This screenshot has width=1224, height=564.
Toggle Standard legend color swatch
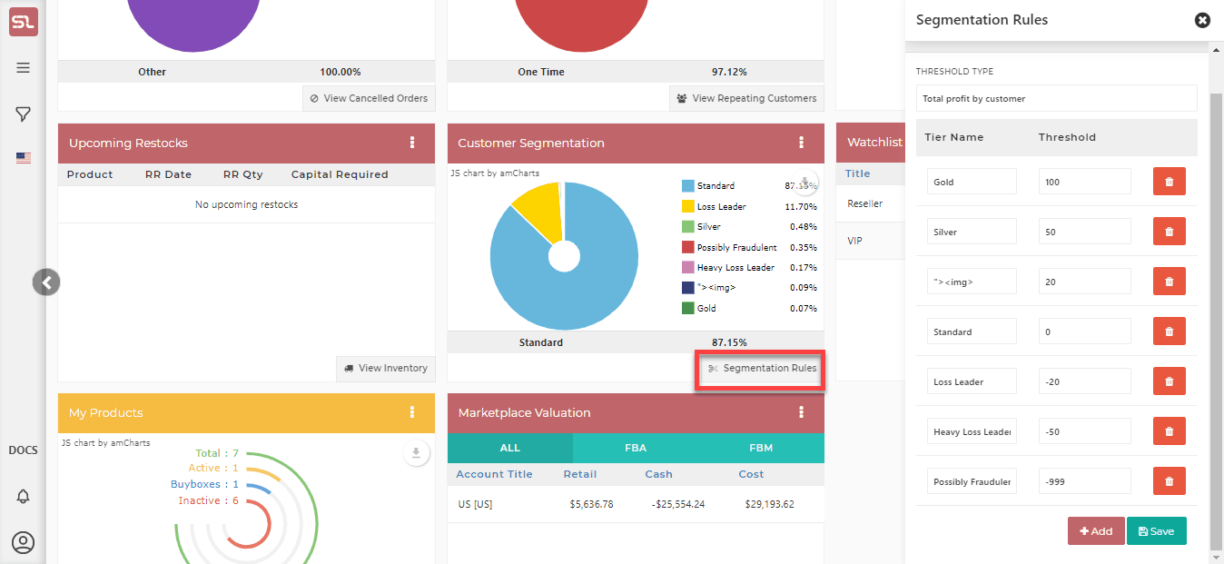[687, 185]
